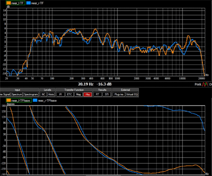Open the Virtual EQ panel

point(132,95)
